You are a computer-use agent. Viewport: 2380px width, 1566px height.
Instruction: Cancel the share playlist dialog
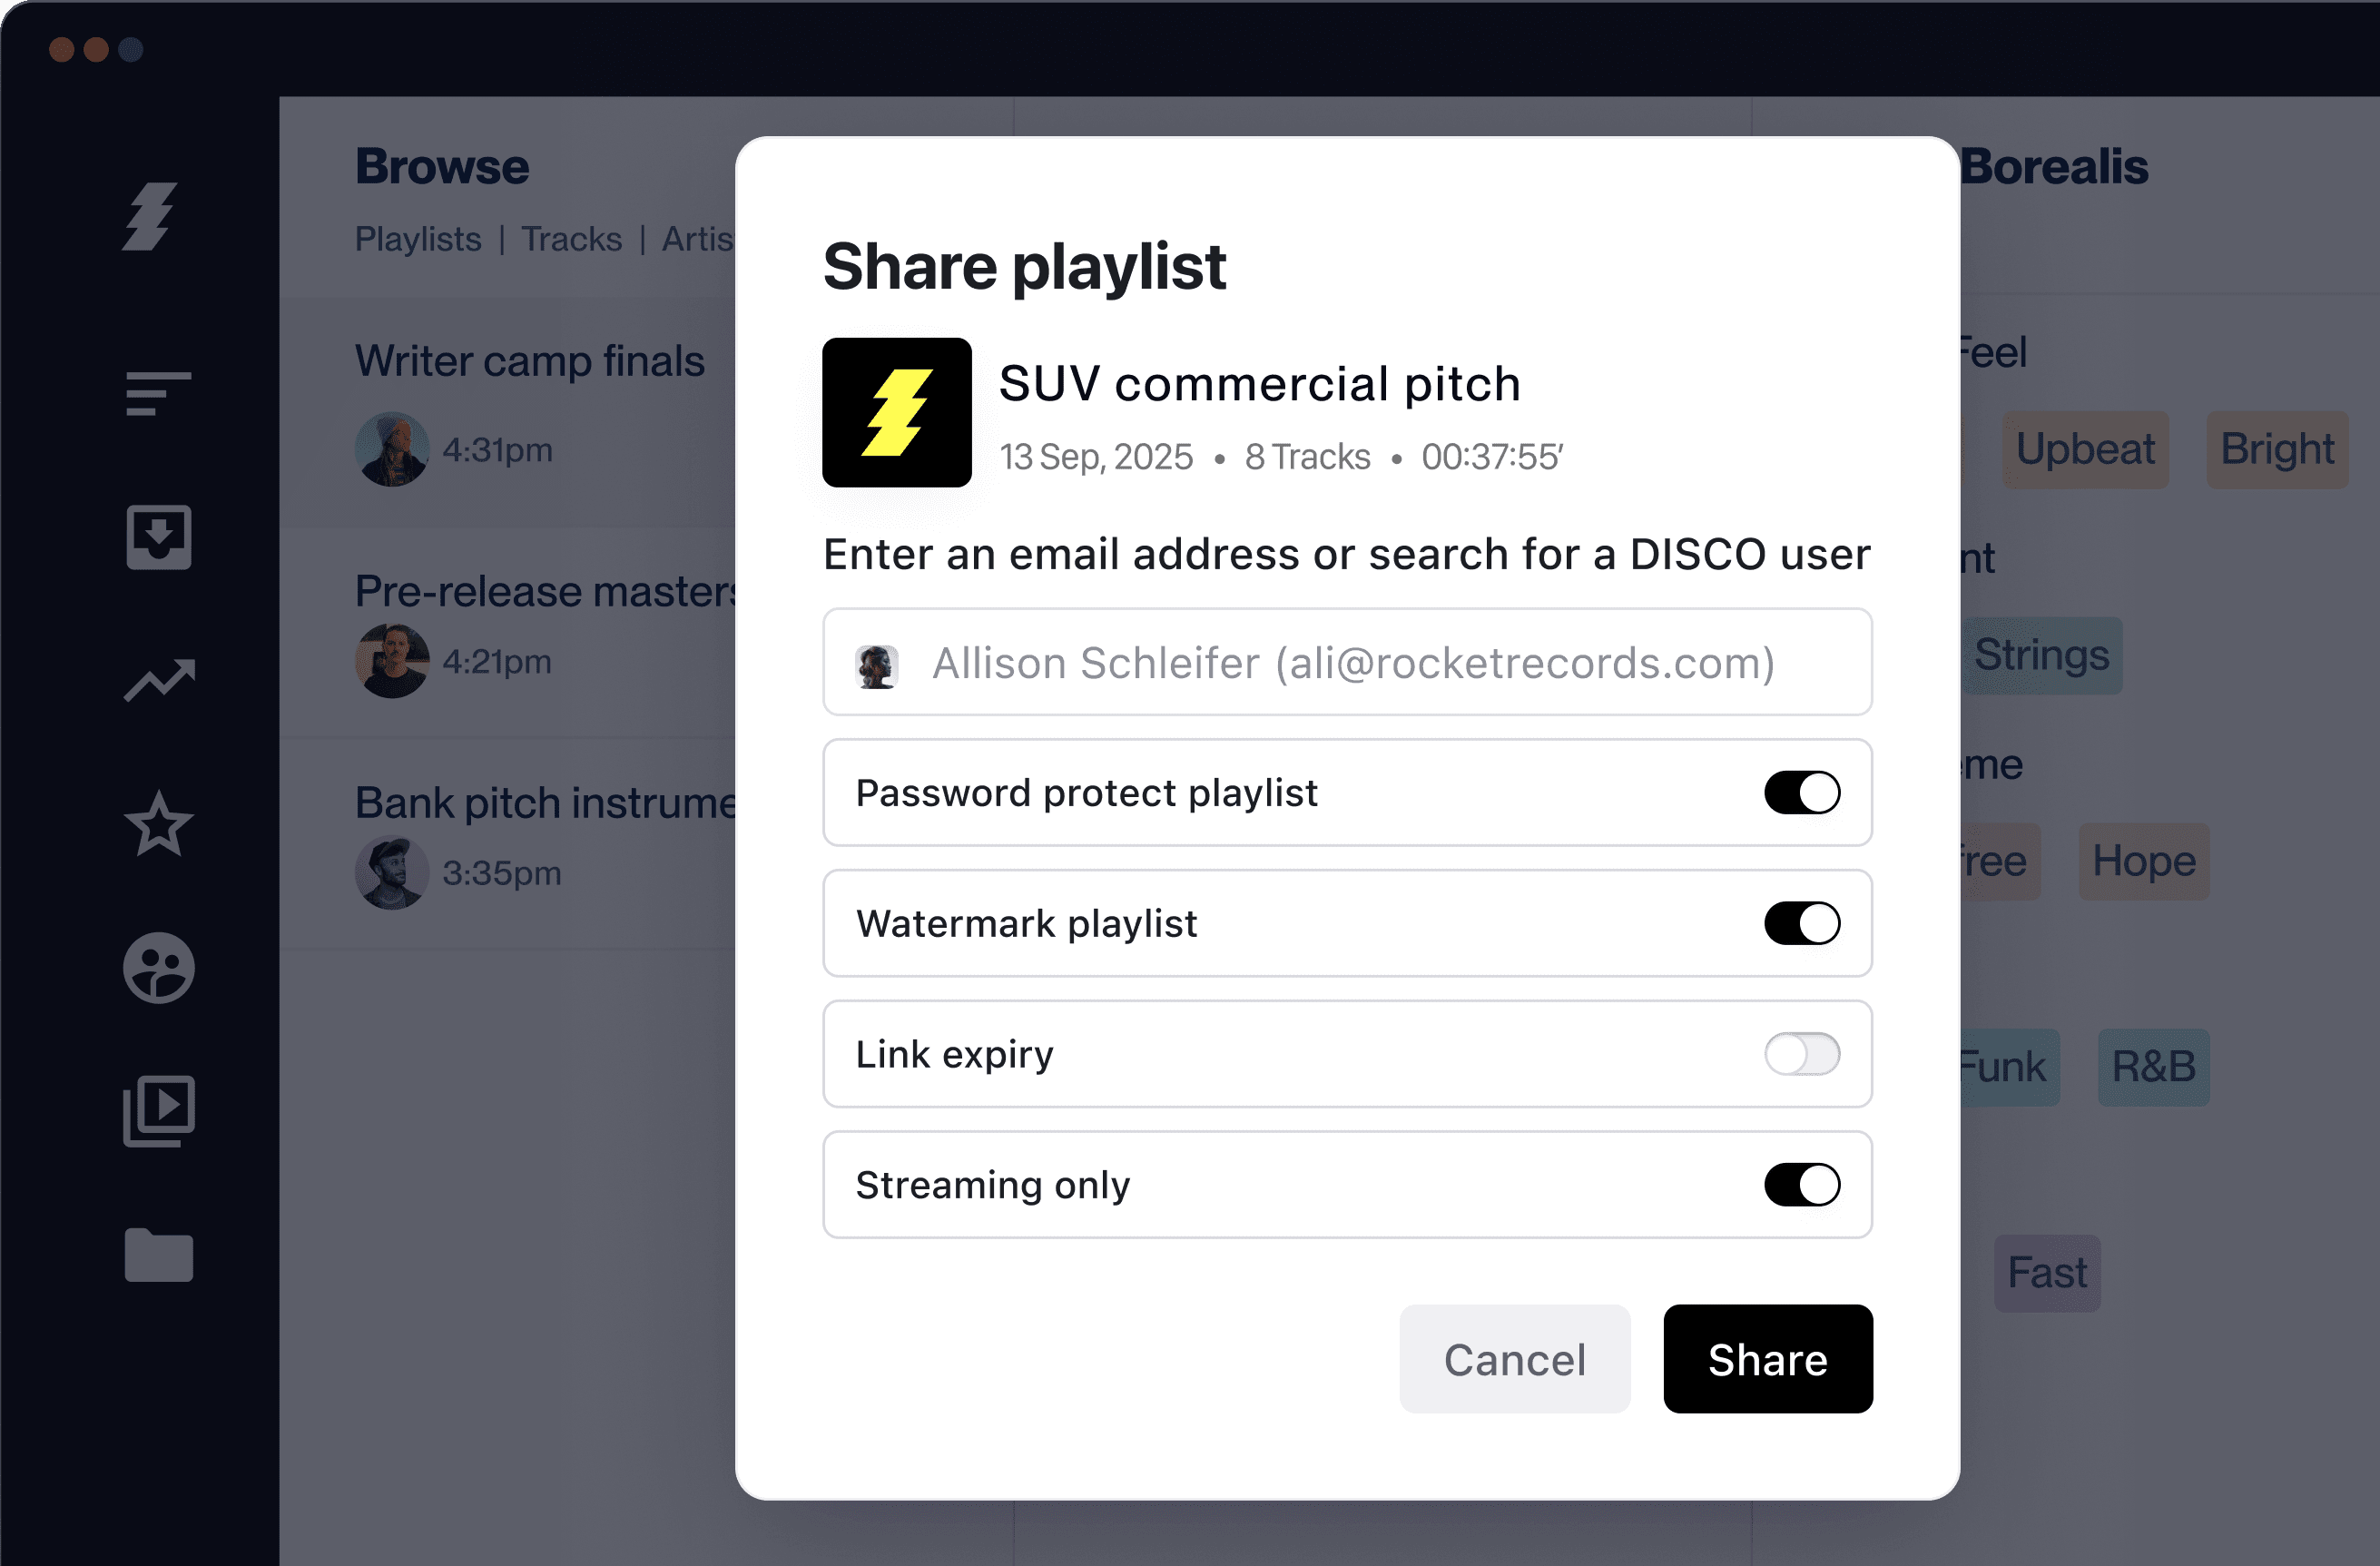[x=1513, y=1359]
